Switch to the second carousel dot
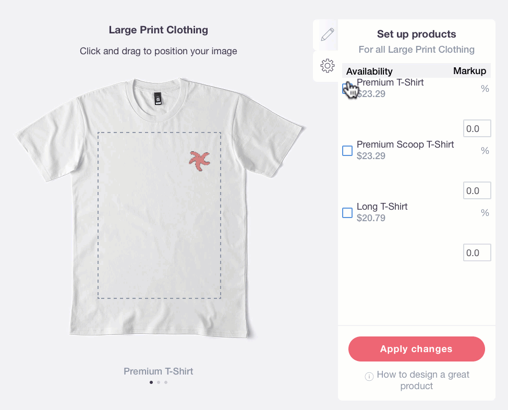The image size is (508, 410). [159, 382]
